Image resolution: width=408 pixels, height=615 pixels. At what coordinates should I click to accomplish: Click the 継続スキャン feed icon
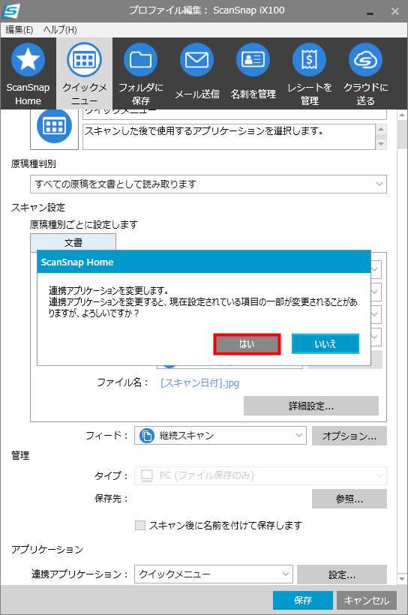coord(147,436)
